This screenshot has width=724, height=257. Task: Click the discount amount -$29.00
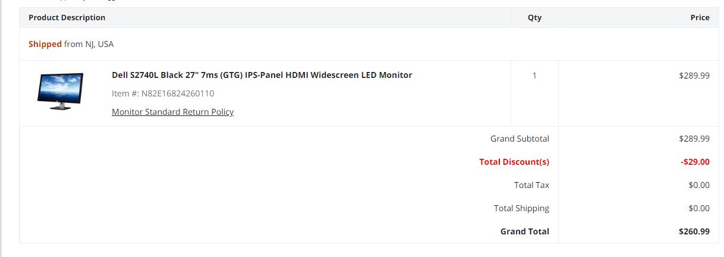coord(695,162)
